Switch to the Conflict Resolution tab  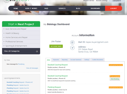coord(98,60)
